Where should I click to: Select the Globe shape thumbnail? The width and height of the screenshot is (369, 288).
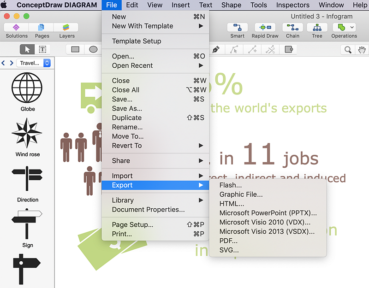[x=27, y=88]
